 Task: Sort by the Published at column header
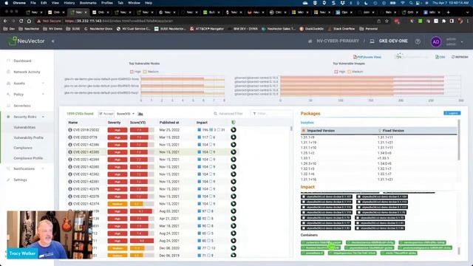click(x=169, y=123)
